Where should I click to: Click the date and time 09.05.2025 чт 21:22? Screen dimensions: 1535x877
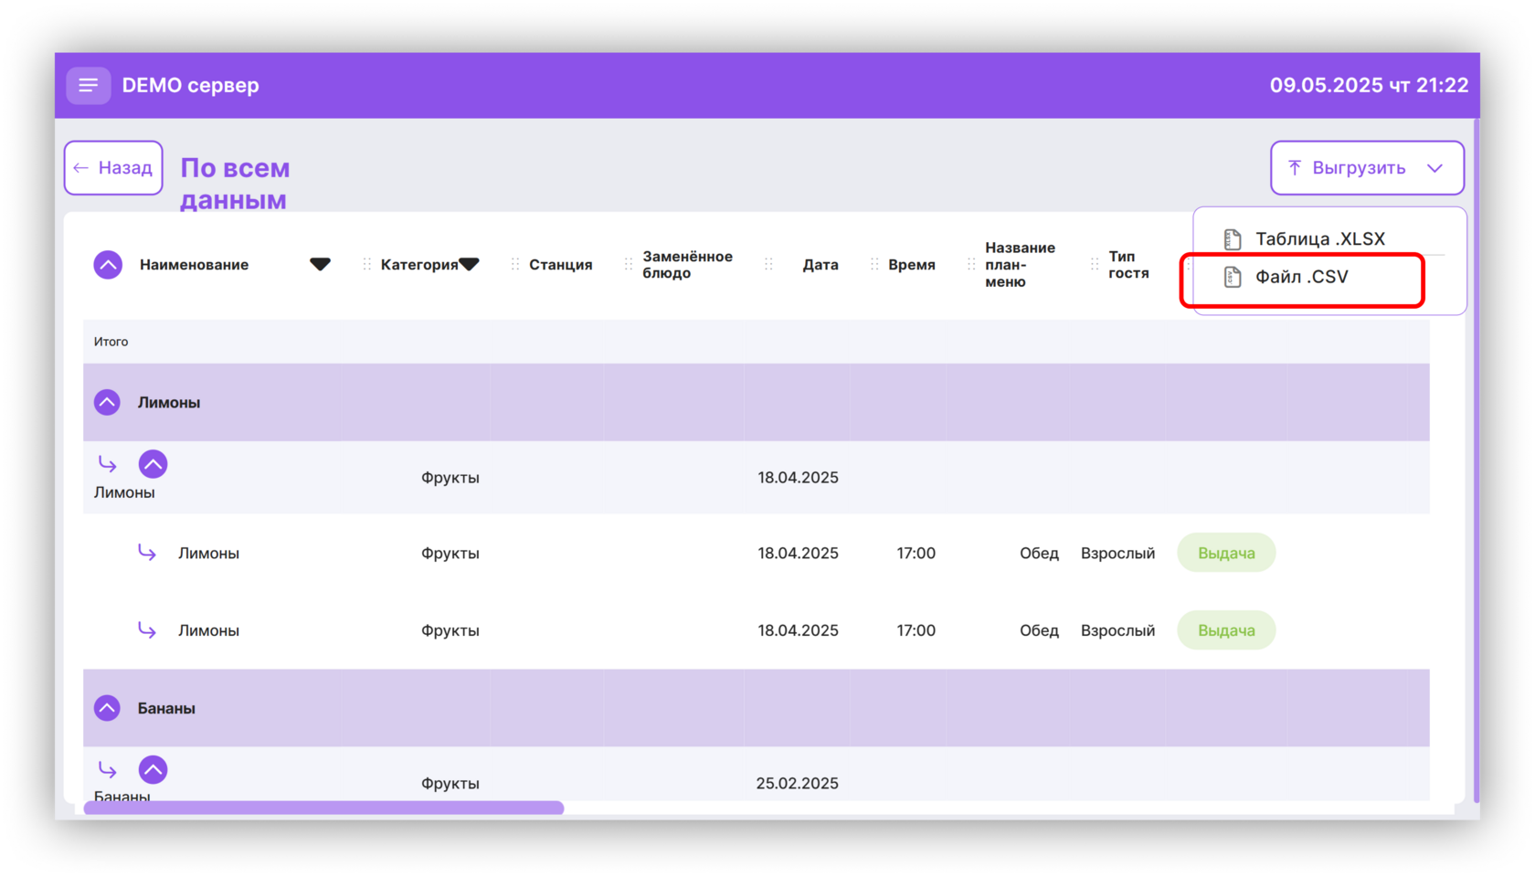point(1369,86)
